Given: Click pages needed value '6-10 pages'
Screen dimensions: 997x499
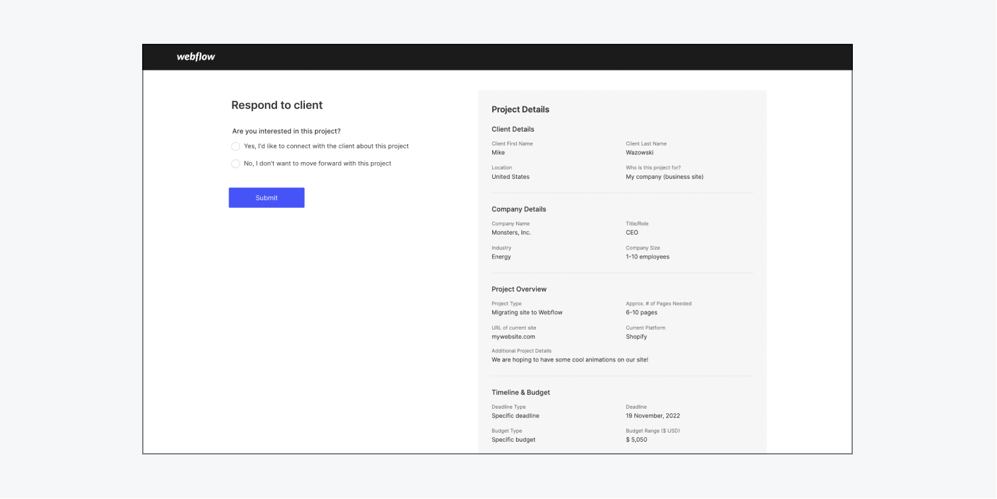Looking at the screenshot, I should 642,312.
